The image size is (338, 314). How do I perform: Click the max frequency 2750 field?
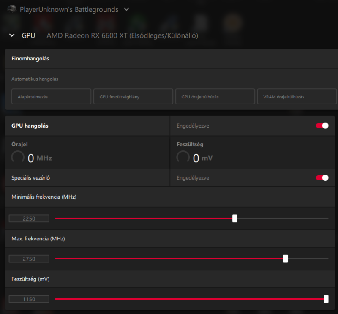29,259
